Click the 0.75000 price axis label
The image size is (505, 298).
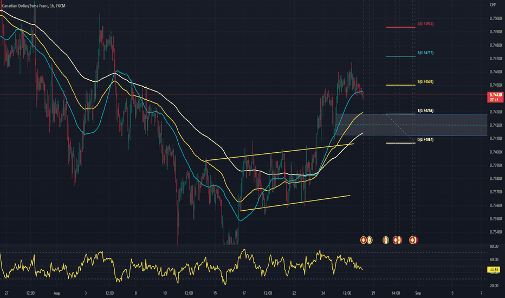tap(496, 18)
